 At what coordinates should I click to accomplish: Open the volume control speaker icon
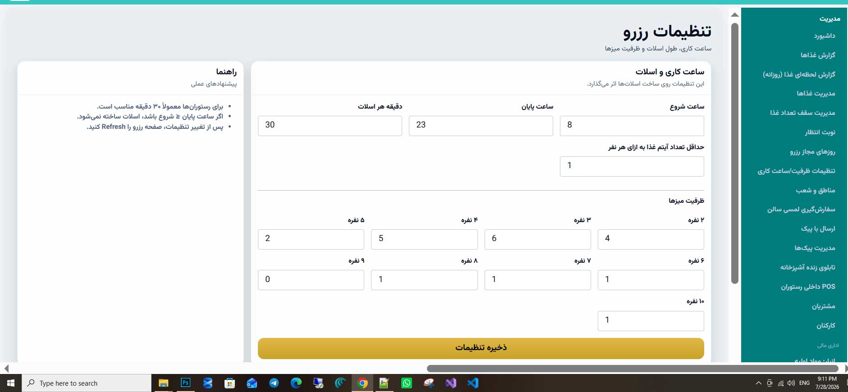[x=791, y=383]
